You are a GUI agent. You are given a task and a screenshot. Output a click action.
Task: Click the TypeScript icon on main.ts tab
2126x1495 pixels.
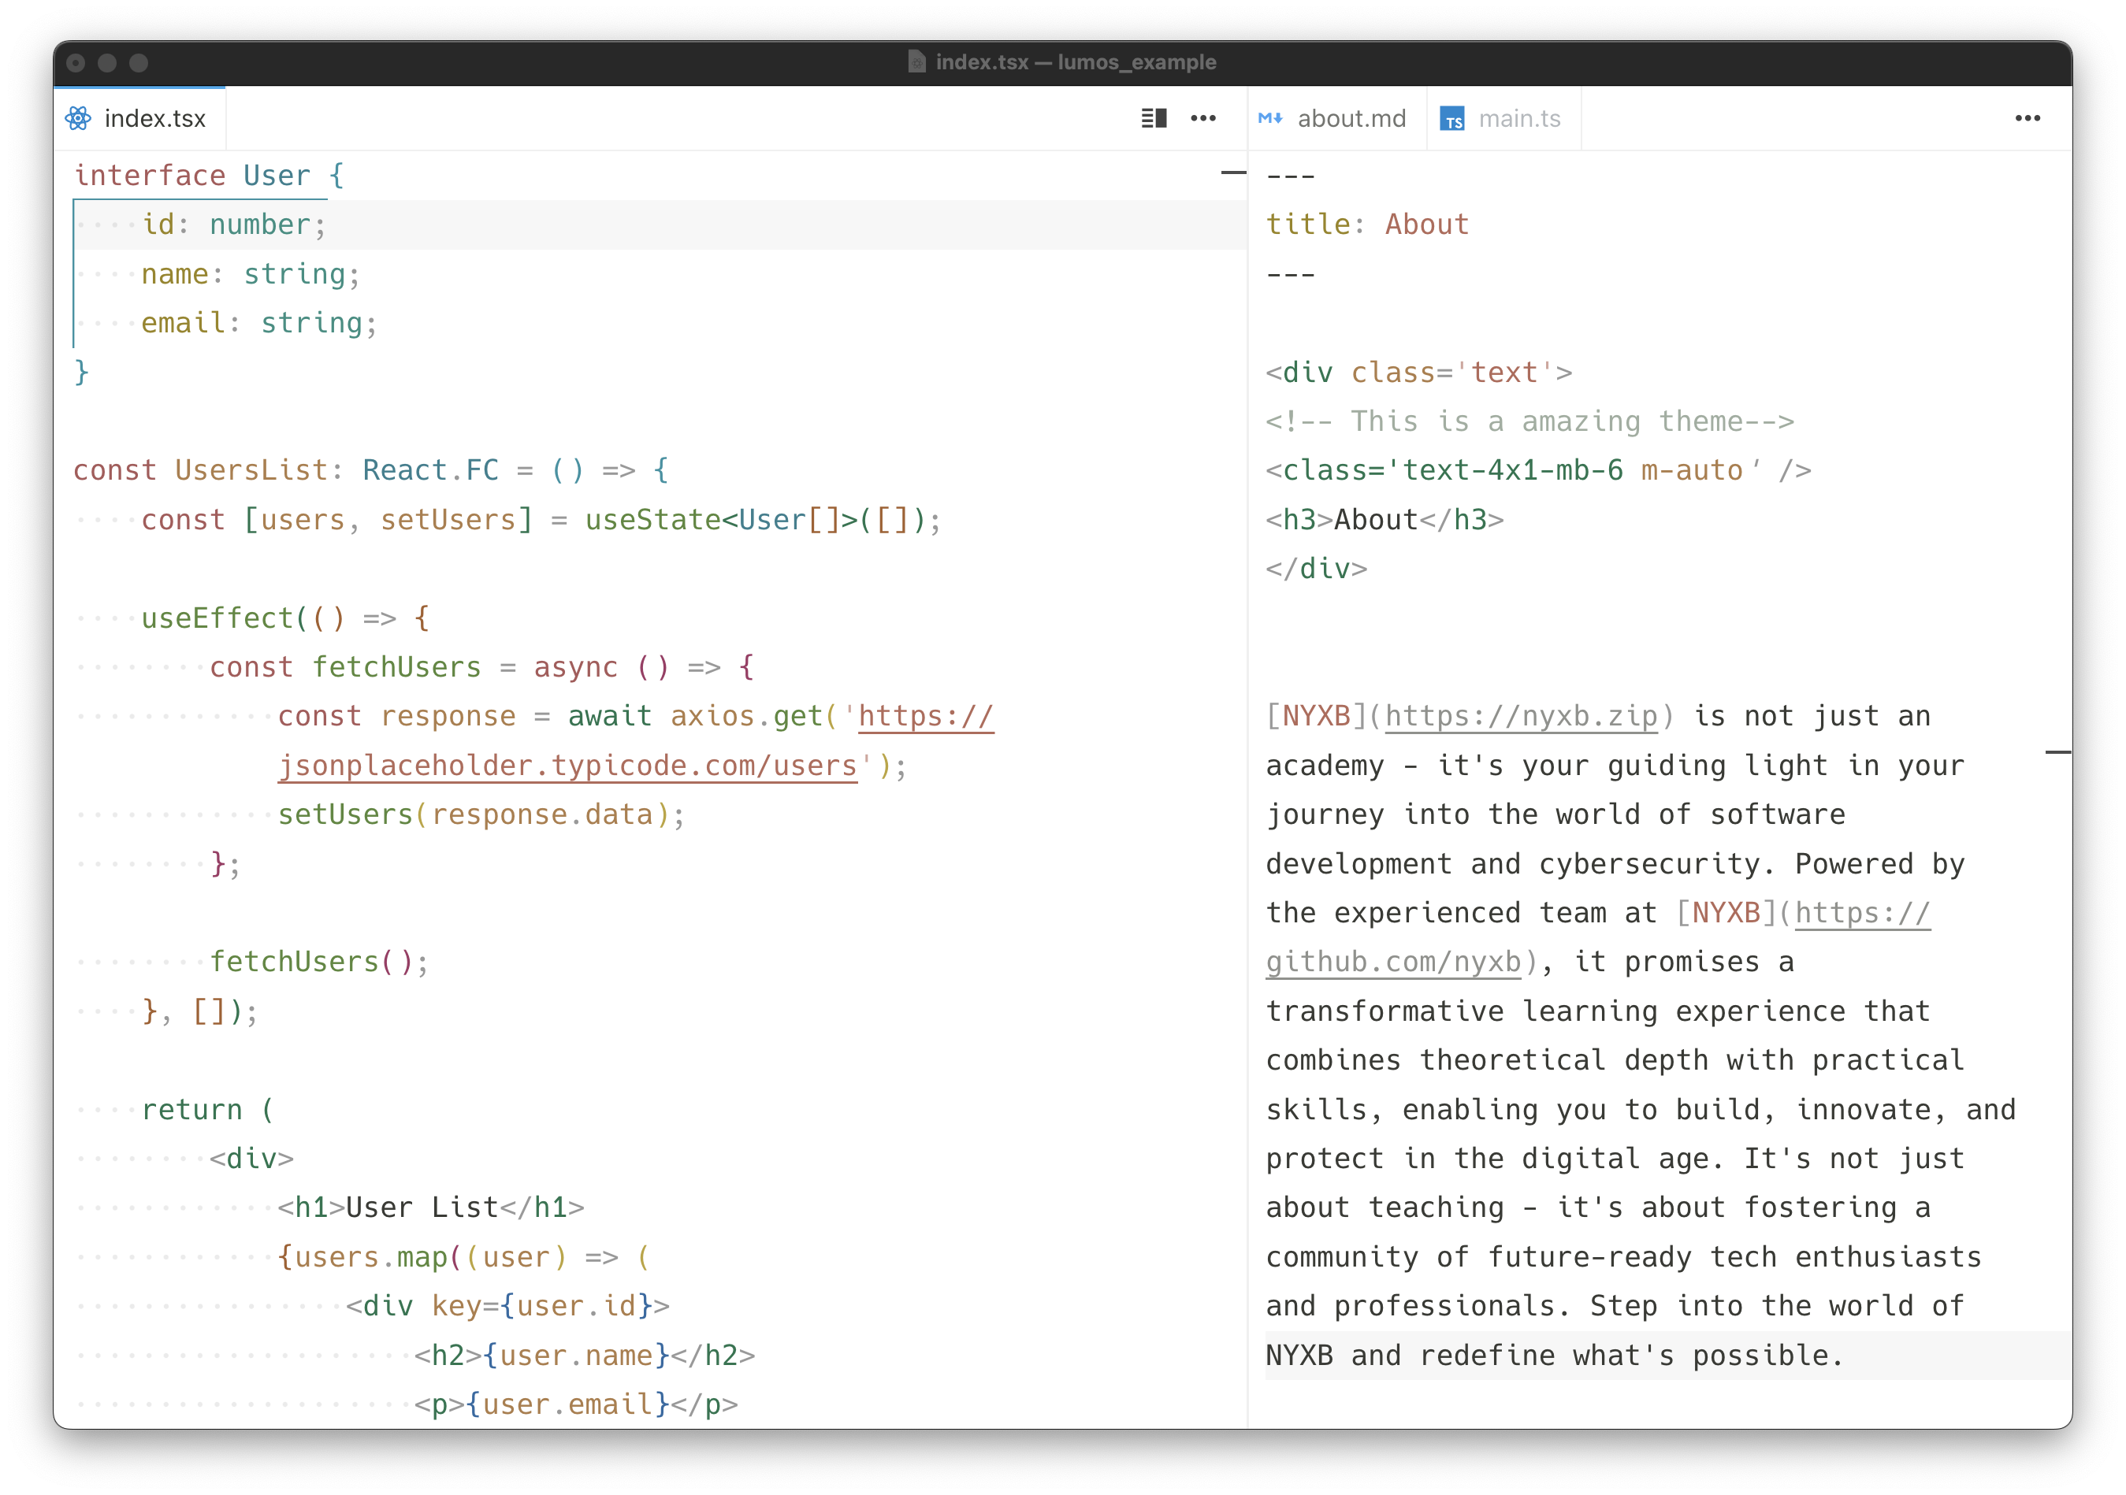coord(1452,120)
